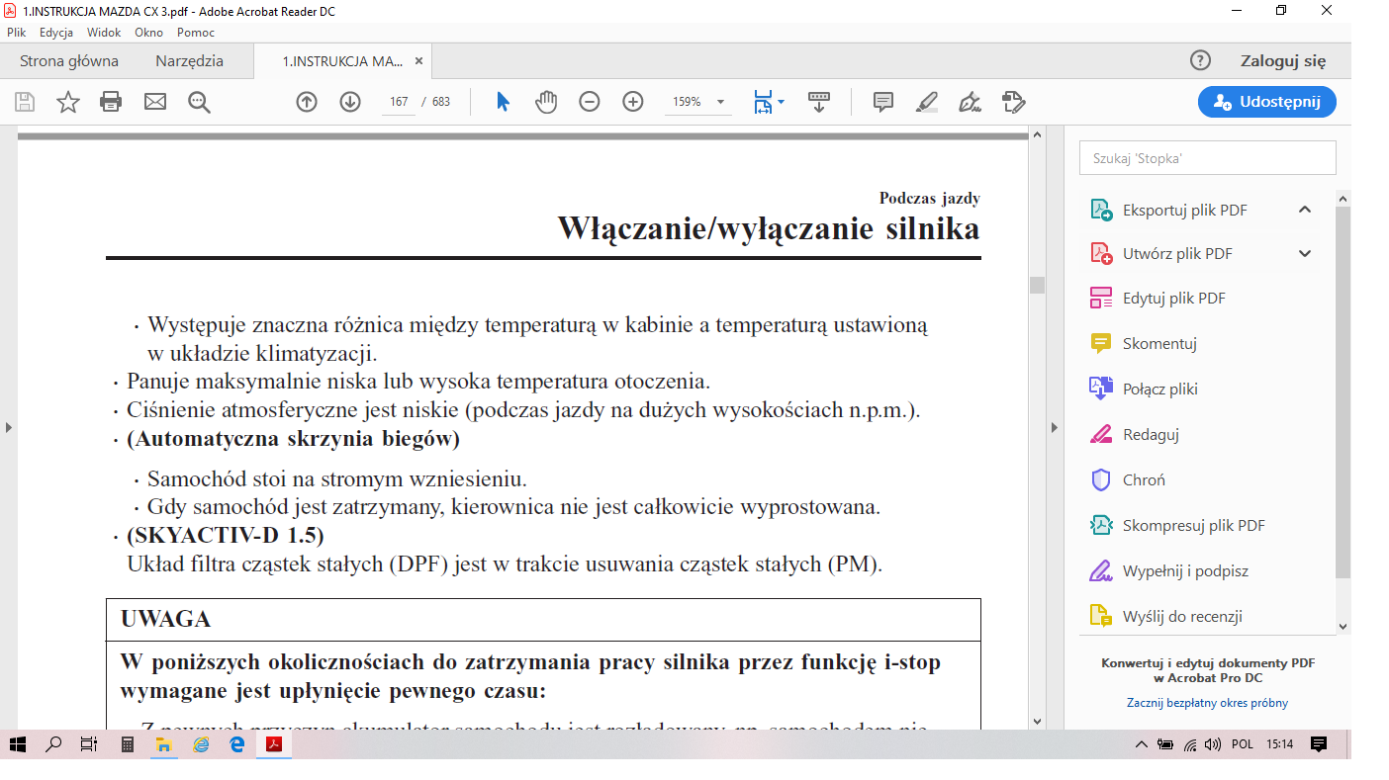This screenshot has width=1389, height=780.
Task: Switch to the Narzędzia tab
Action: click(189, 61)
